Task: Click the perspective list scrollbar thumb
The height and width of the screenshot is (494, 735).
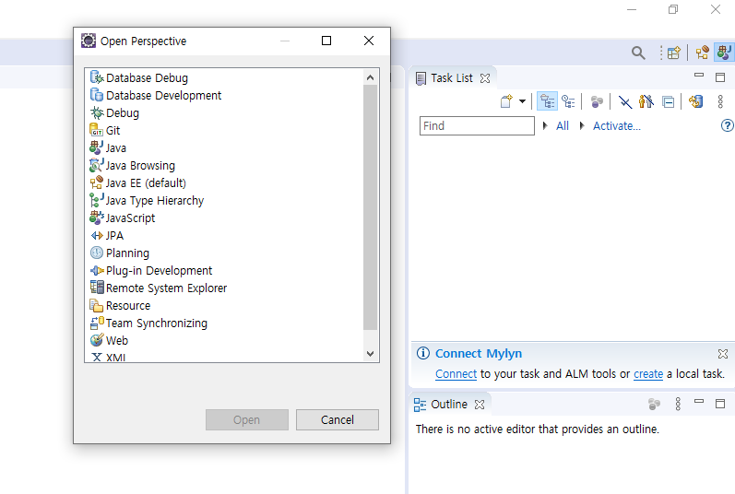Action: [371, 207]
